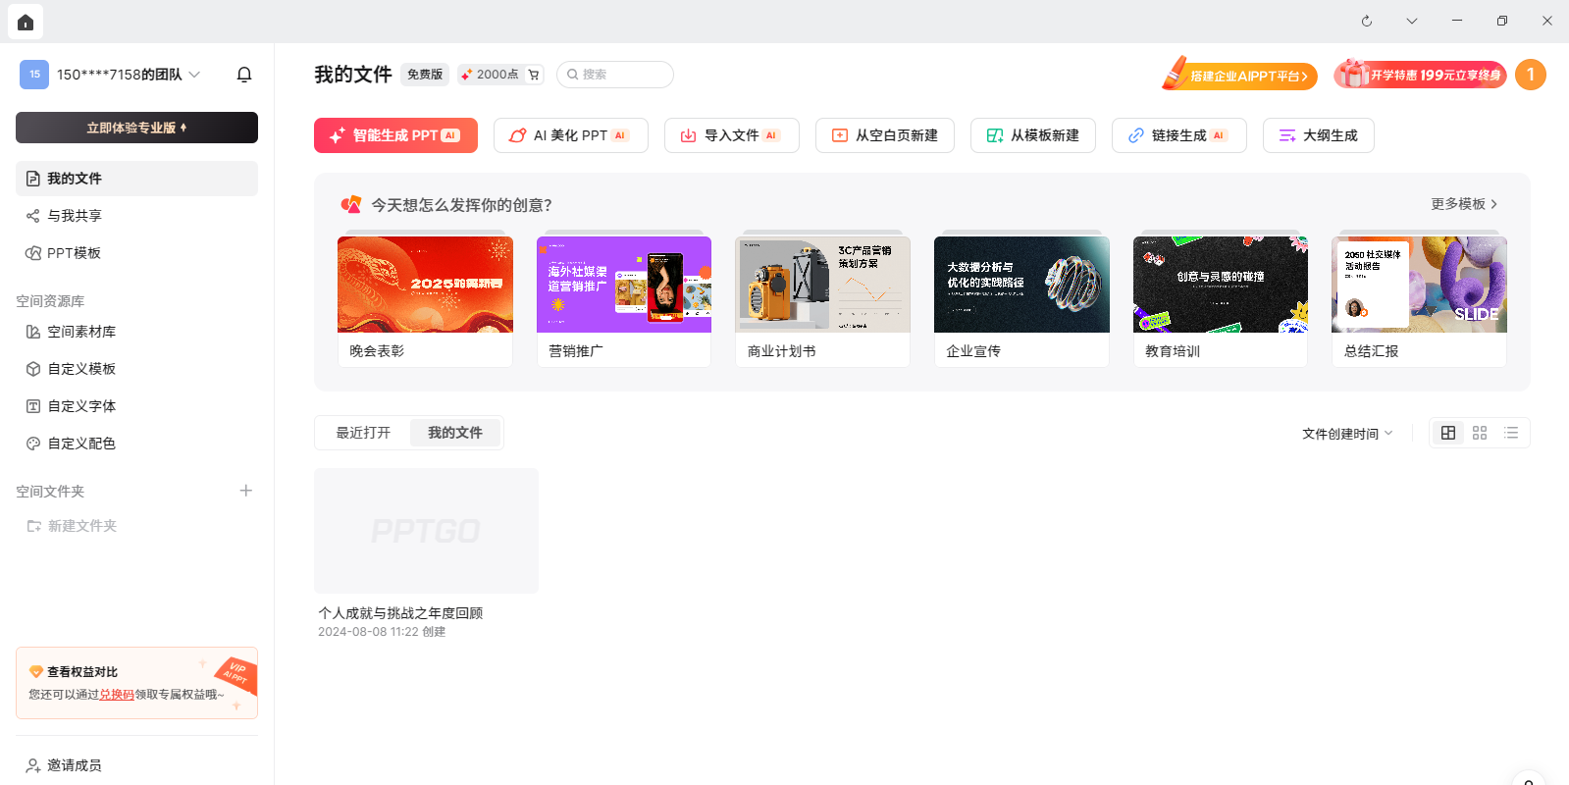Switch to large grid view
1569x785 pixels.
click(x=1447, y=433)
